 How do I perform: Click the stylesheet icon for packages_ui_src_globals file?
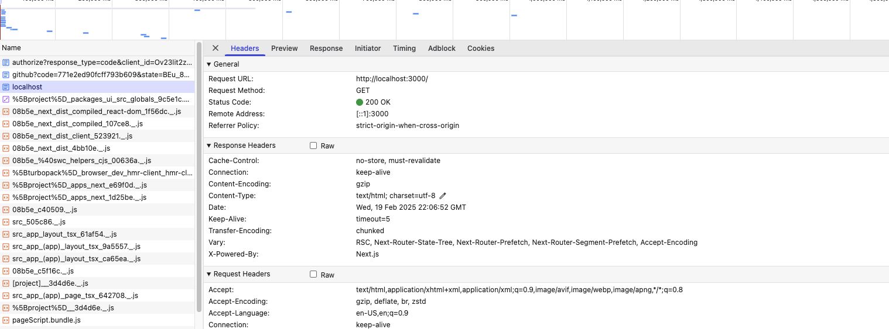click(x=6, y=99)
